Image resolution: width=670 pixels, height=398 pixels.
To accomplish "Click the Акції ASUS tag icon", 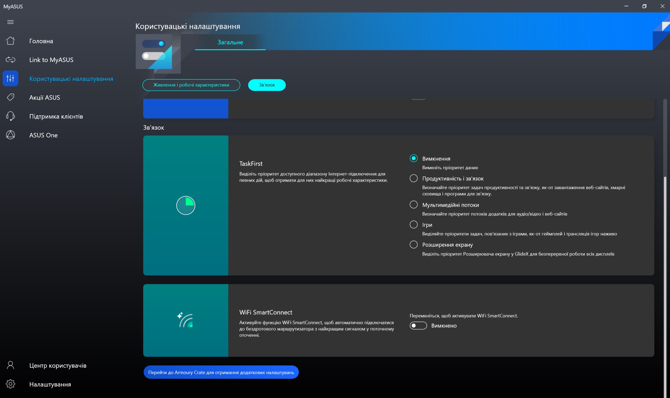I will point(10,97).
